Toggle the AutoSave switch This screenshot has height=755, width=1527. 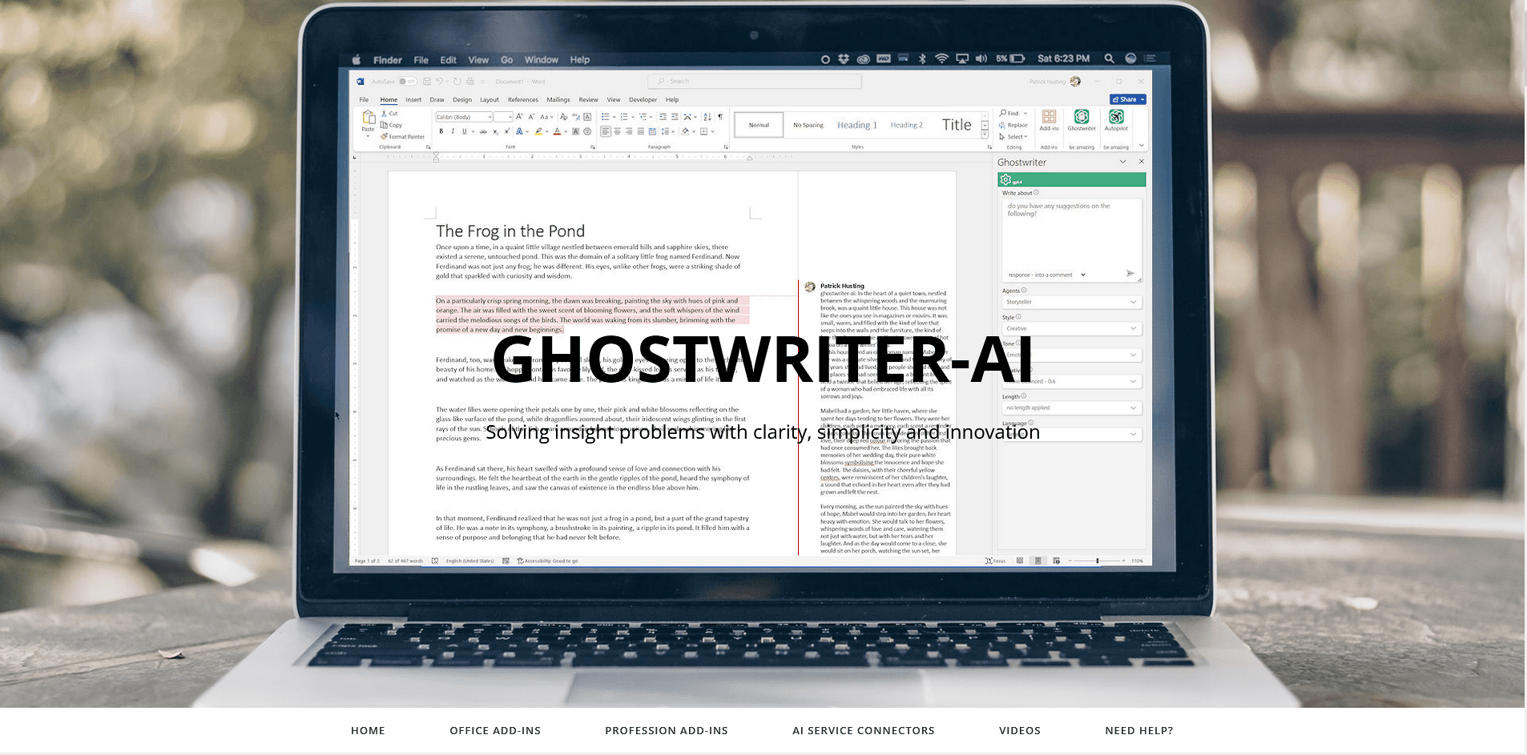point(408,82)
